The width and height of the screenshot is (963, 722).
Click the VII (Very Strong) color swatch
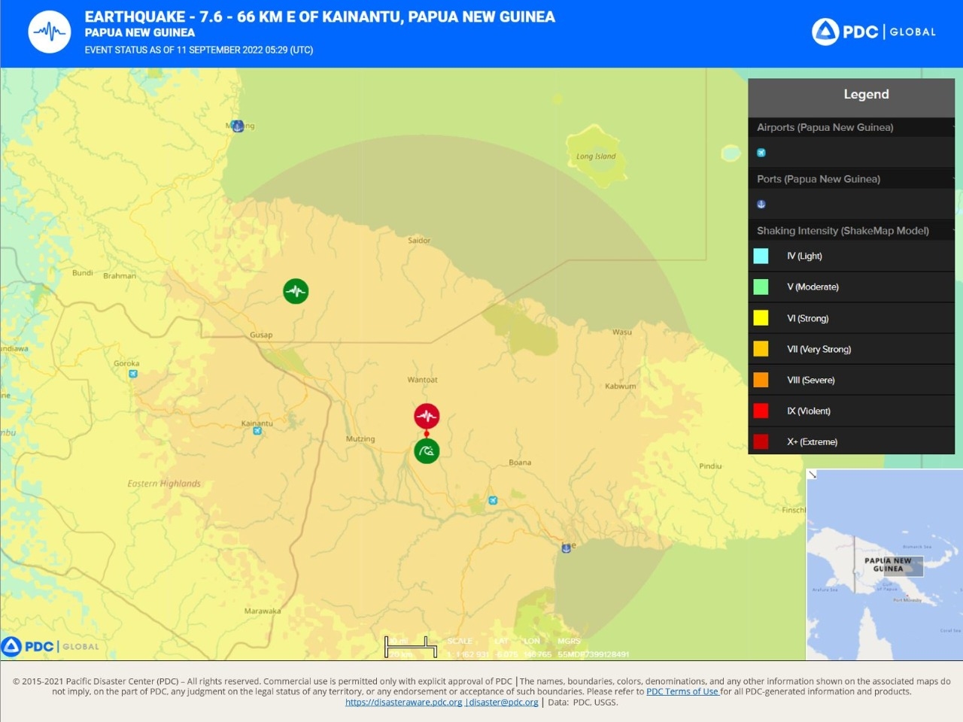click(761, 349)
